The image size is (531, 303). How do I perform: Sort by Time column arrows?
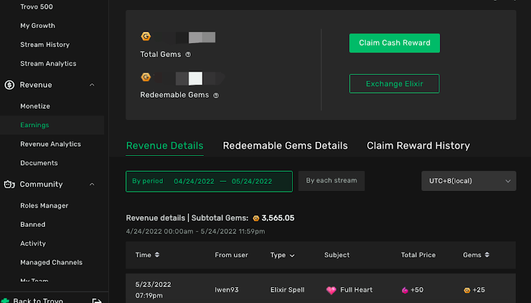(x=157, y=255)
